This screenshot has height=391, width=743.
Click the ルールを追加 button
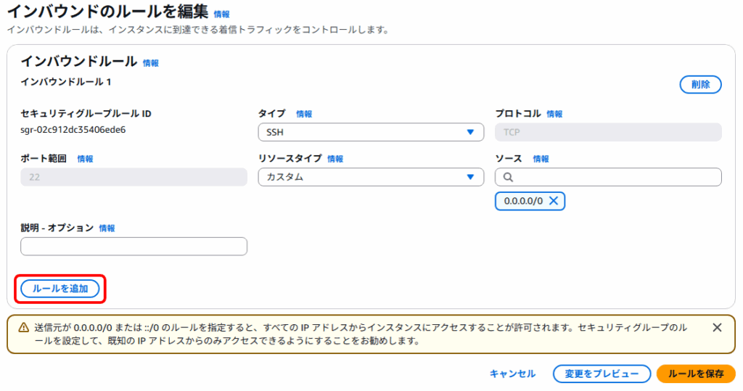(60, 289)
